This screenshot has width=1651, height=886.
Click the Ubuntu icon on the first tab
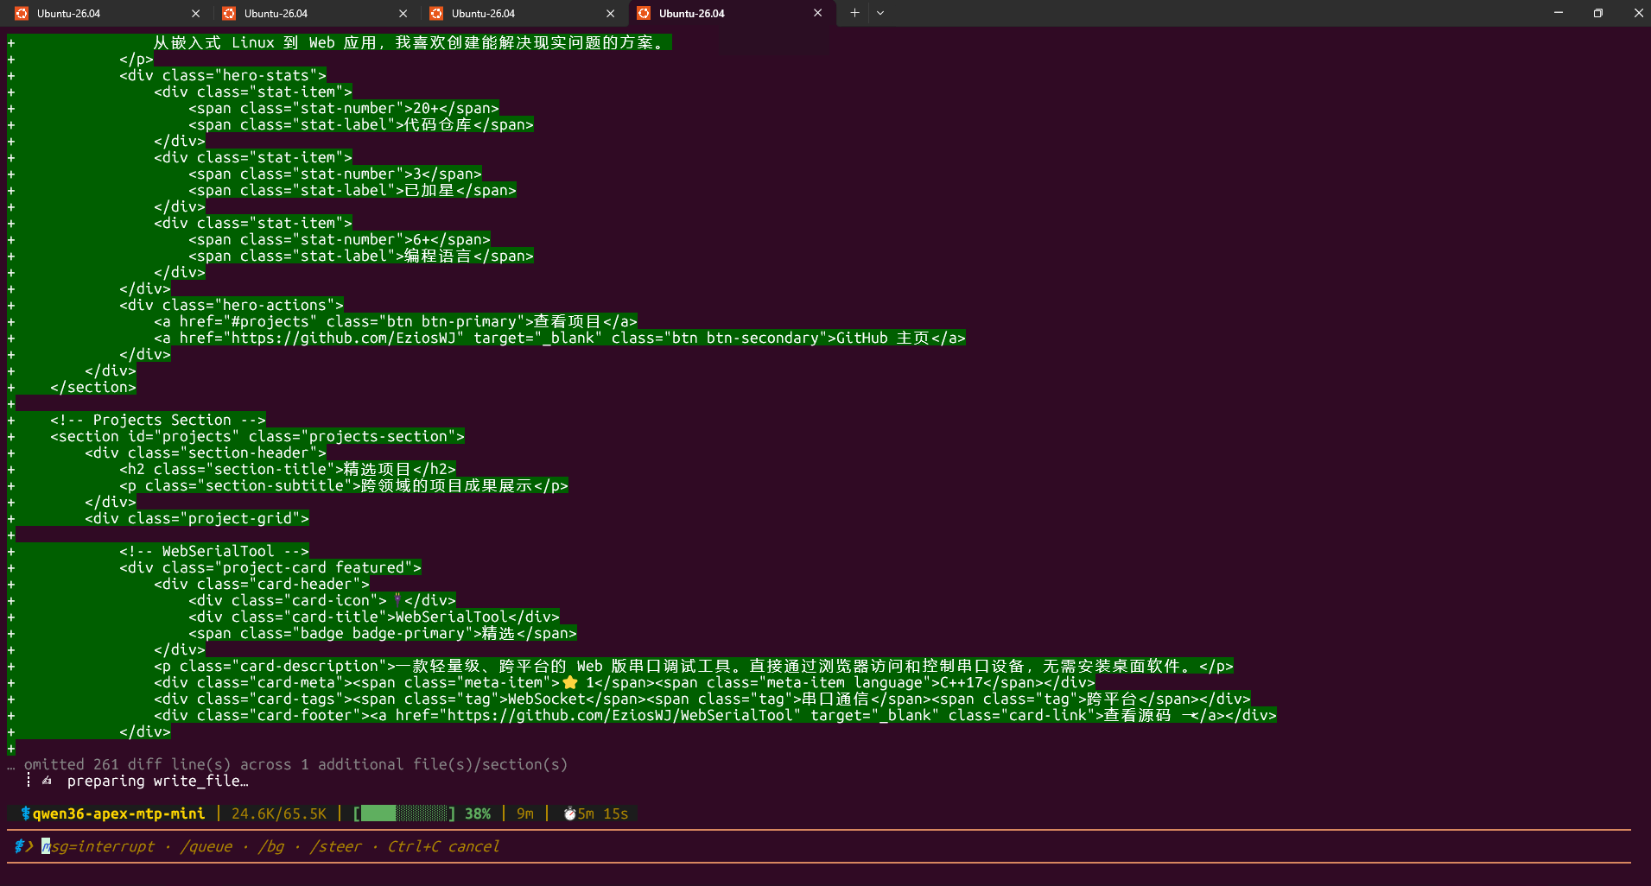click(22, 13)
